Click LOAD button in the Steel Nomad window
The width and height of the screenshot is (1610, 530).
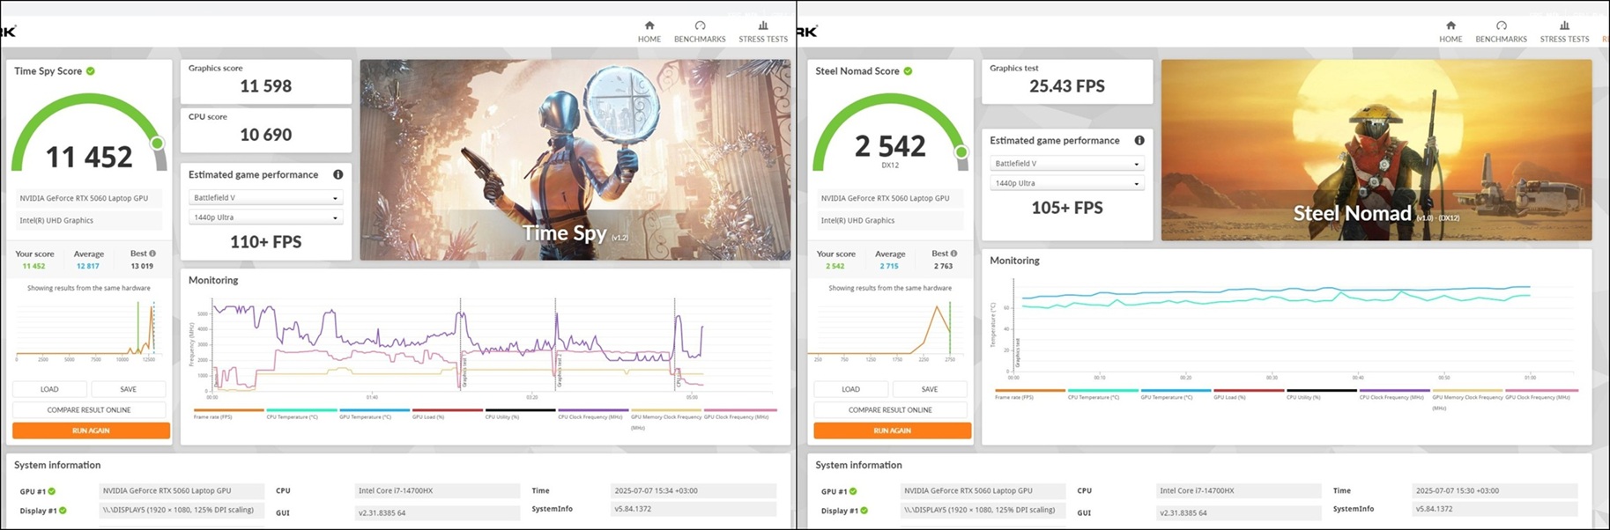850,389
